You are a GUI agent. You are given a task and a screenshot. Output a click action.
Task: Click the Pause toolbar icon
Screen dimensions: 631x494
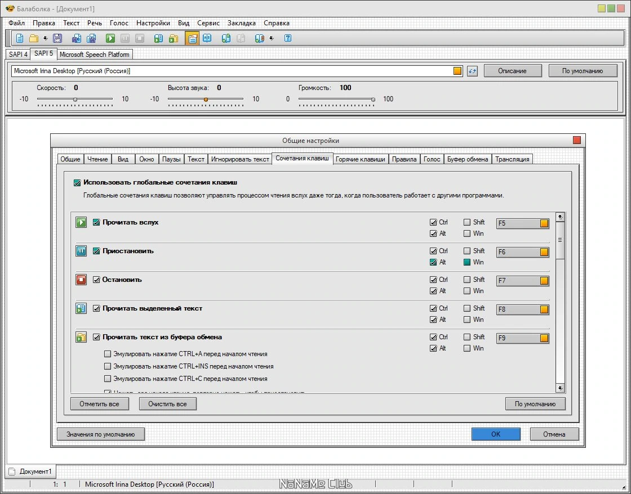(x=125, y=38)
